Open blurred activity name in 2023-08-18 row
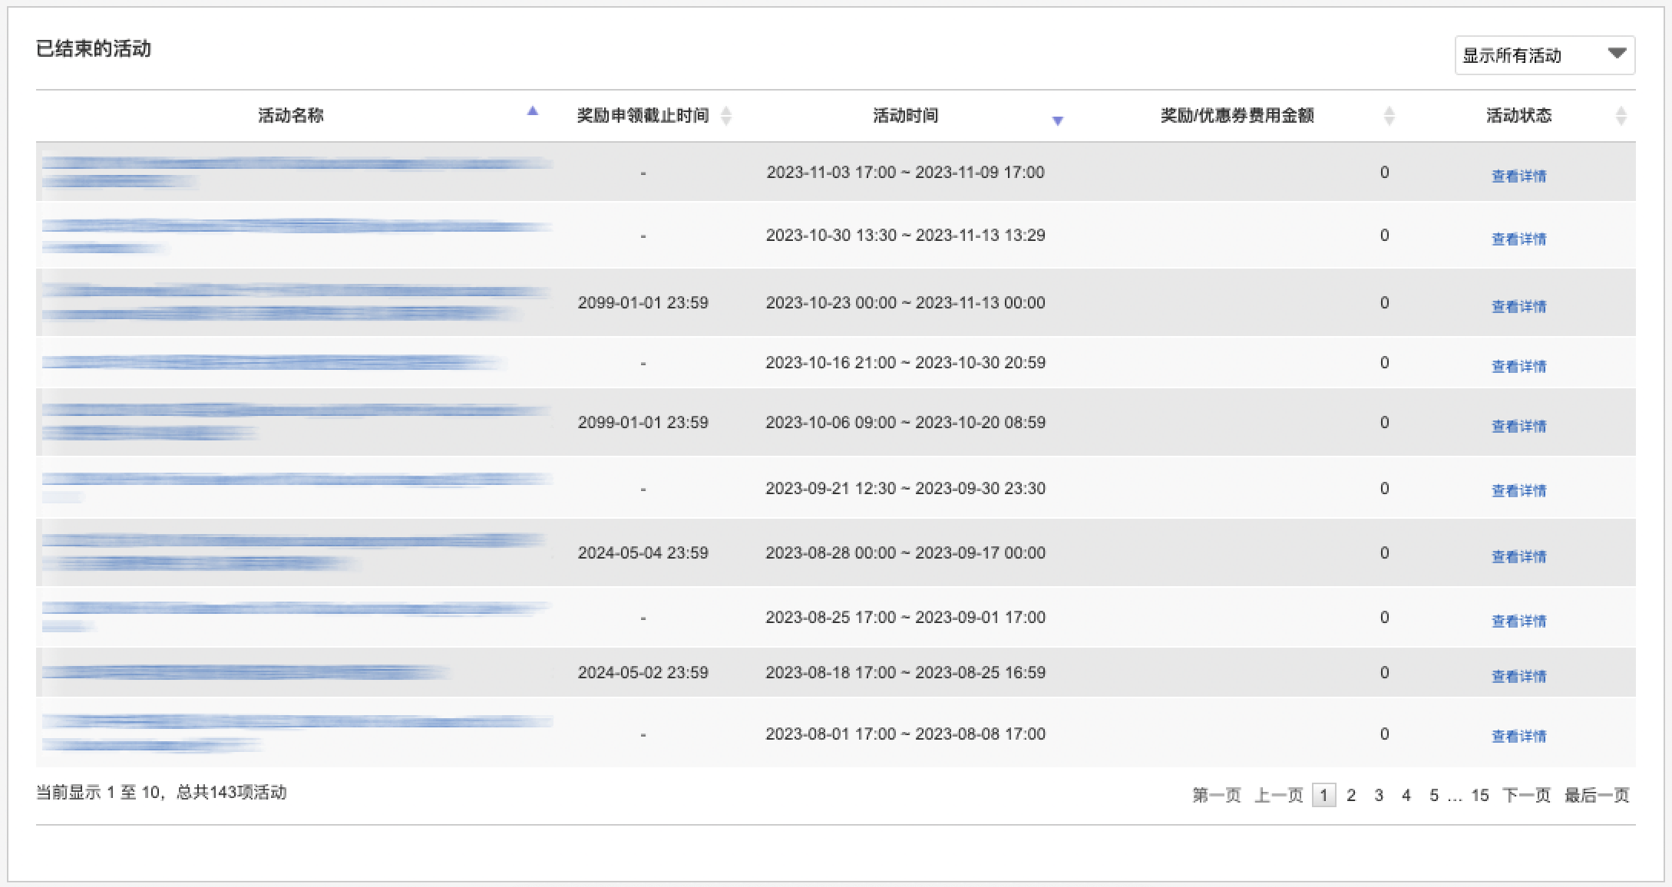 [x=246, y=672]
